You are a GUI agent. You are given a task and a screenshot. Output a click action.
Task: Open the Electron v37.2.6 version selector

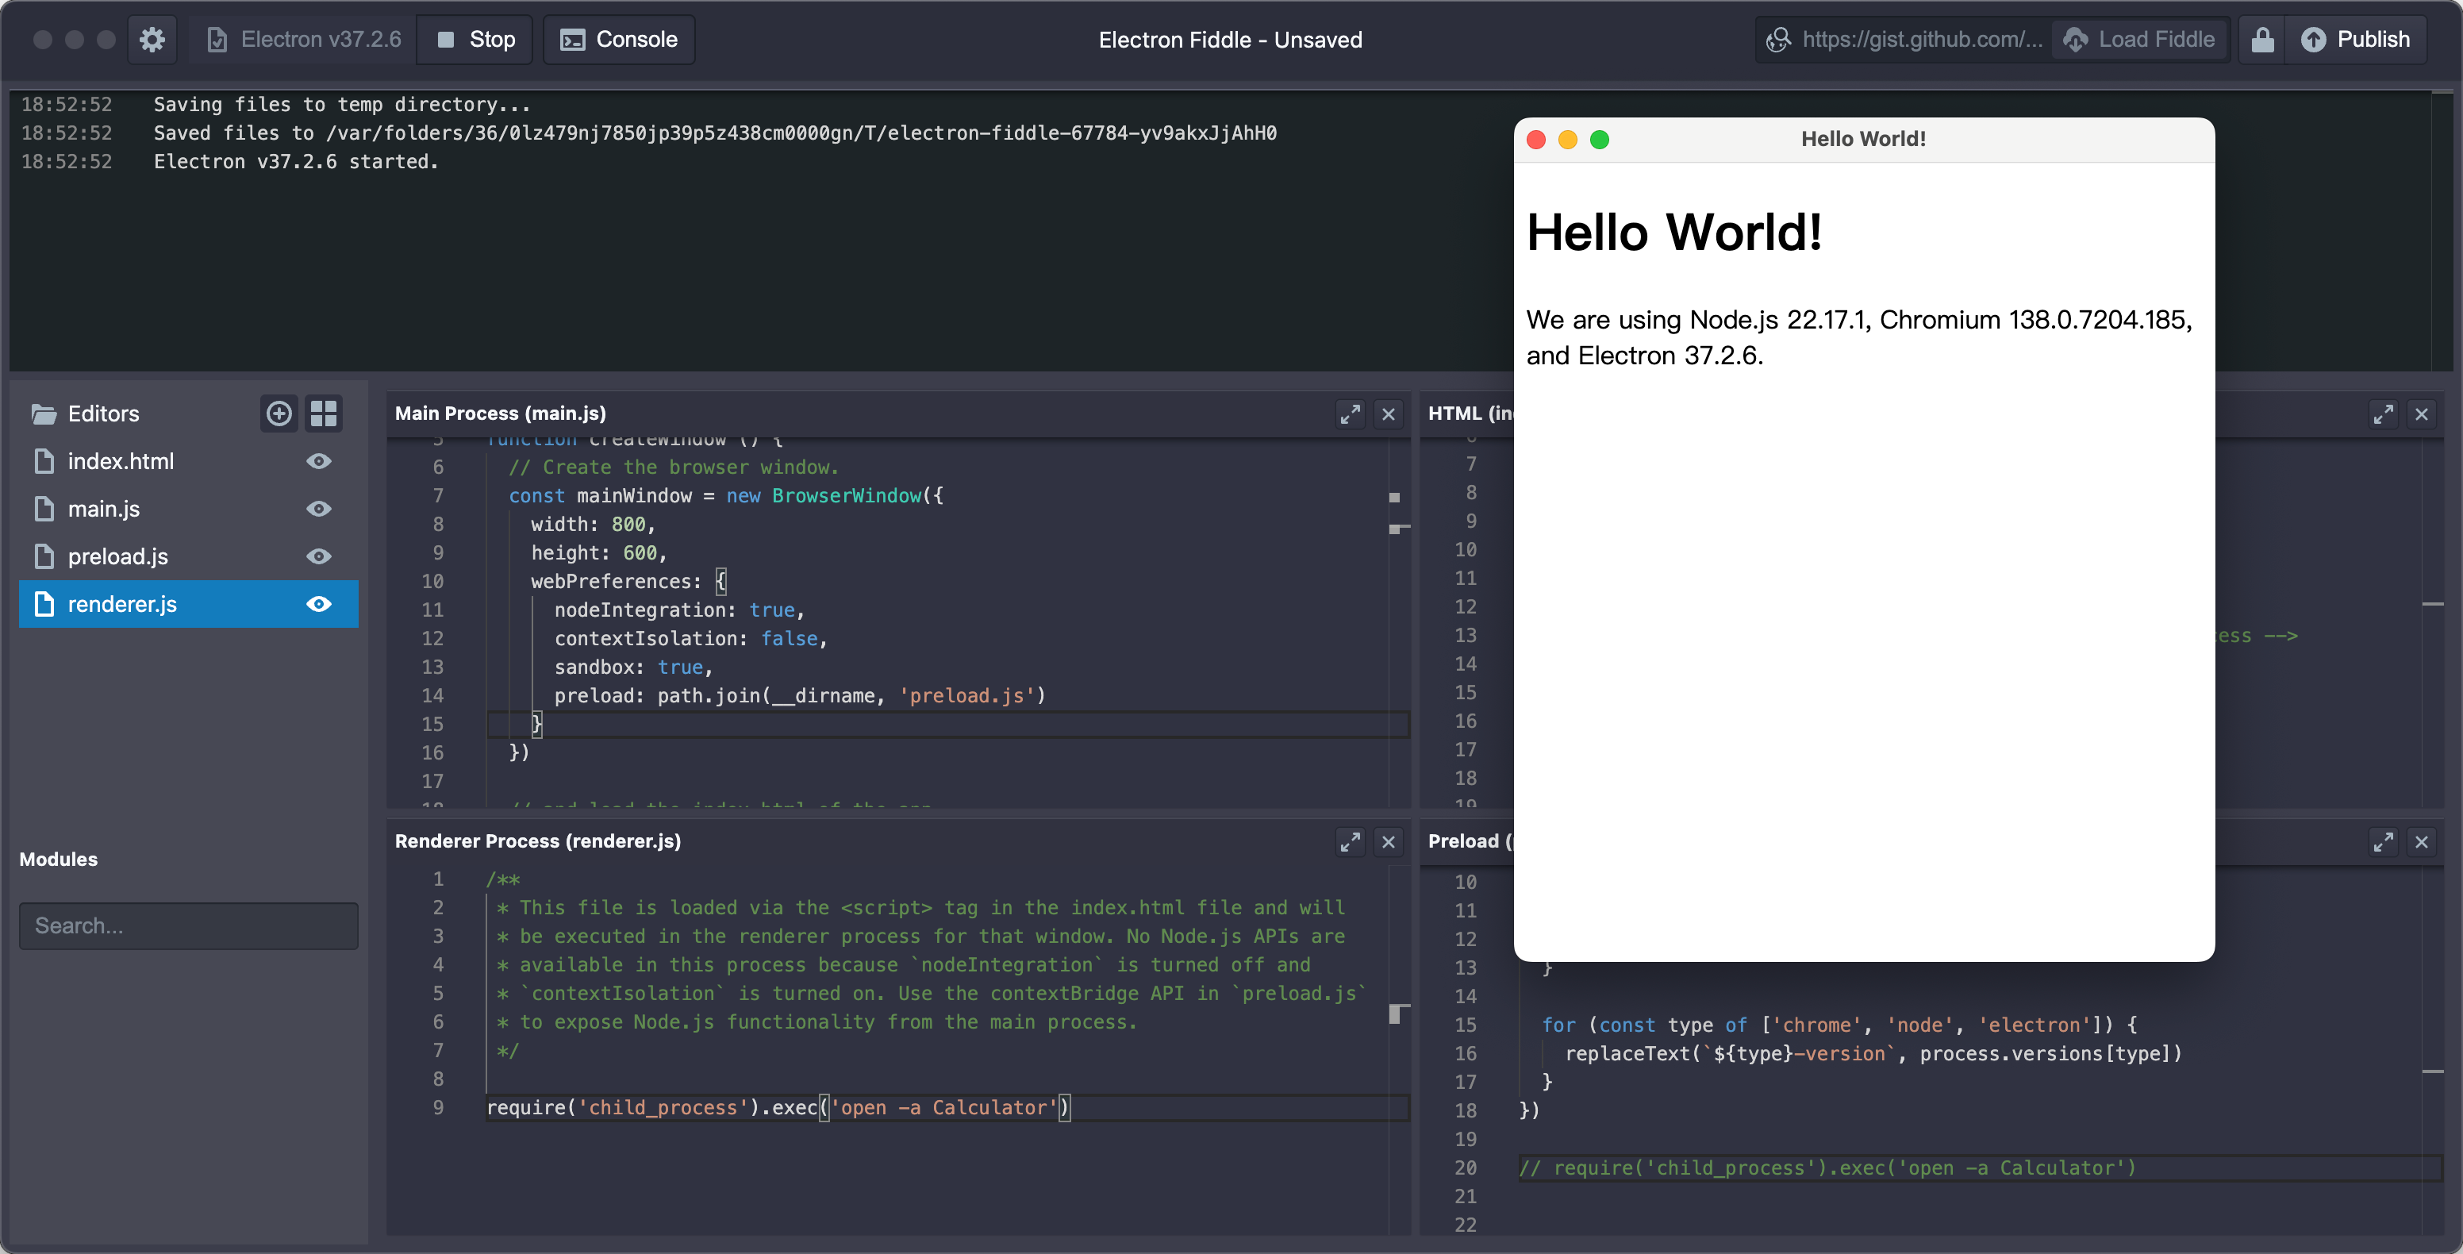click(303, 39)
